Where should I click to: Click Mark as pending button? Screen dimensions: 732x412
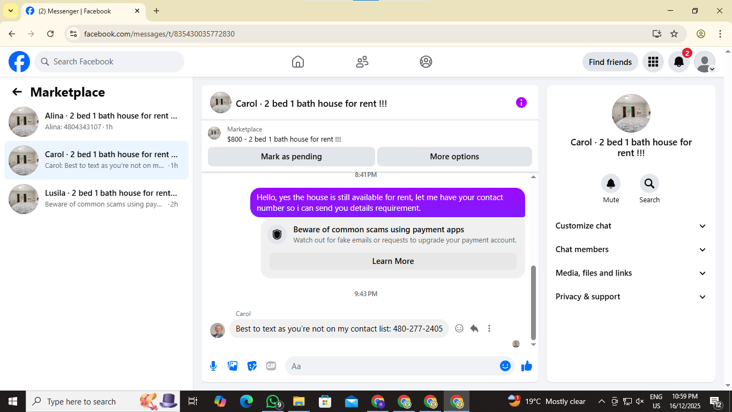coord(292,157)
